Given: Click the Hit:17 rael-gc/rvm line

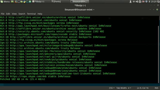Looking at the screenshot, I should (47, 57).
